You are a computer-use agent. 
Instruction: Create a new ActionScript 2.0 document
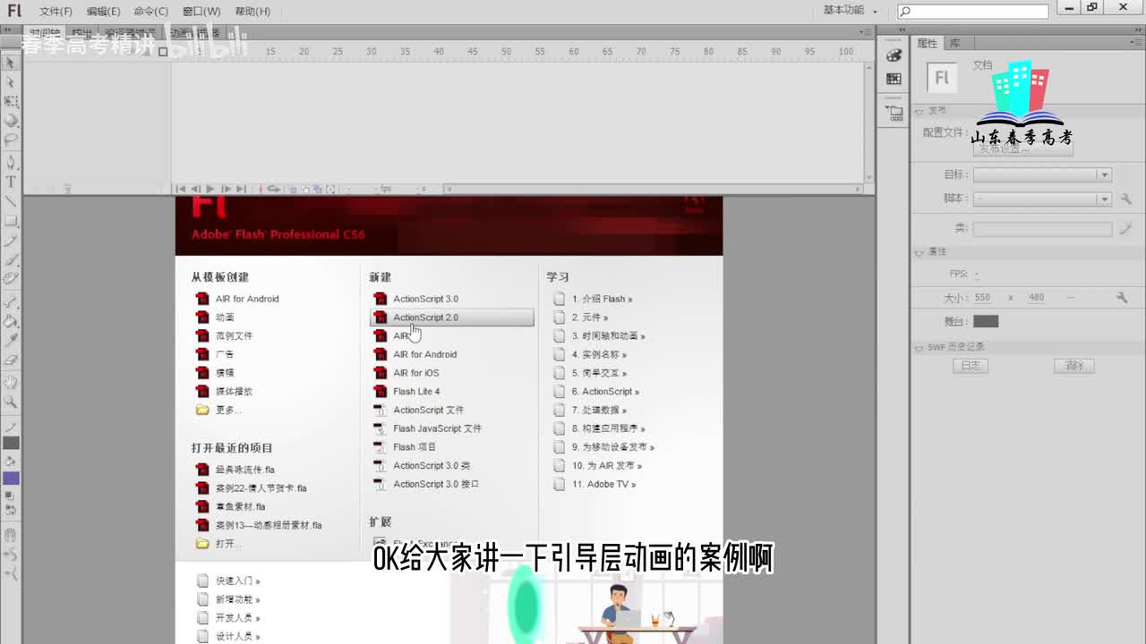click(451, 318)
